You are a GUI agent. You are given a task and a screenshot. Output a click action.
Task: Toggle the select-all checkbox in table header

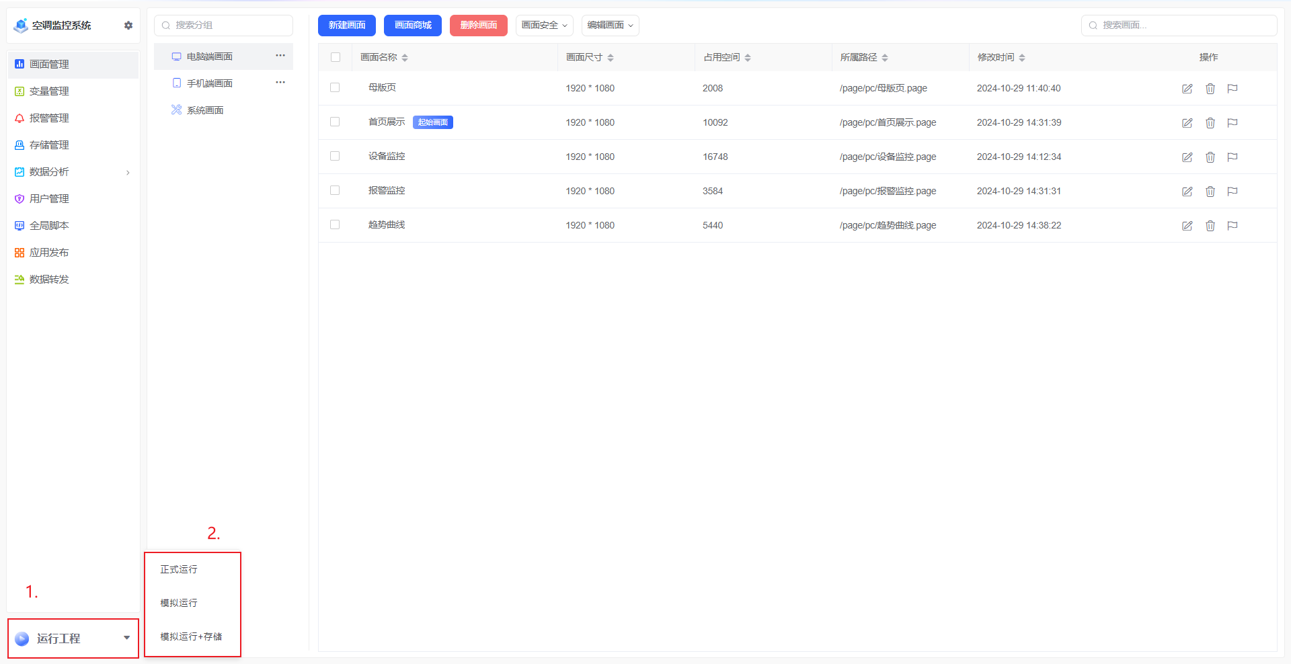[x=336, y=57]
